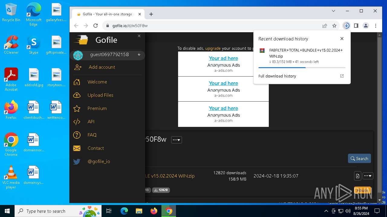The width and height of the screenshot is (387, 217).
Task: Click the second Your ad here link
Action: 223,83
